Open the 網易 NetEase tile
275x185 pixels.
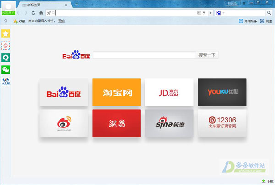coord(116,123)
